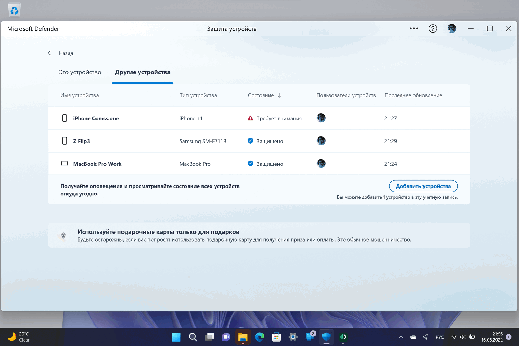The height and width of the screenshot is (346, 519).
Task: Click the Назад back link text
Action: 66,53
